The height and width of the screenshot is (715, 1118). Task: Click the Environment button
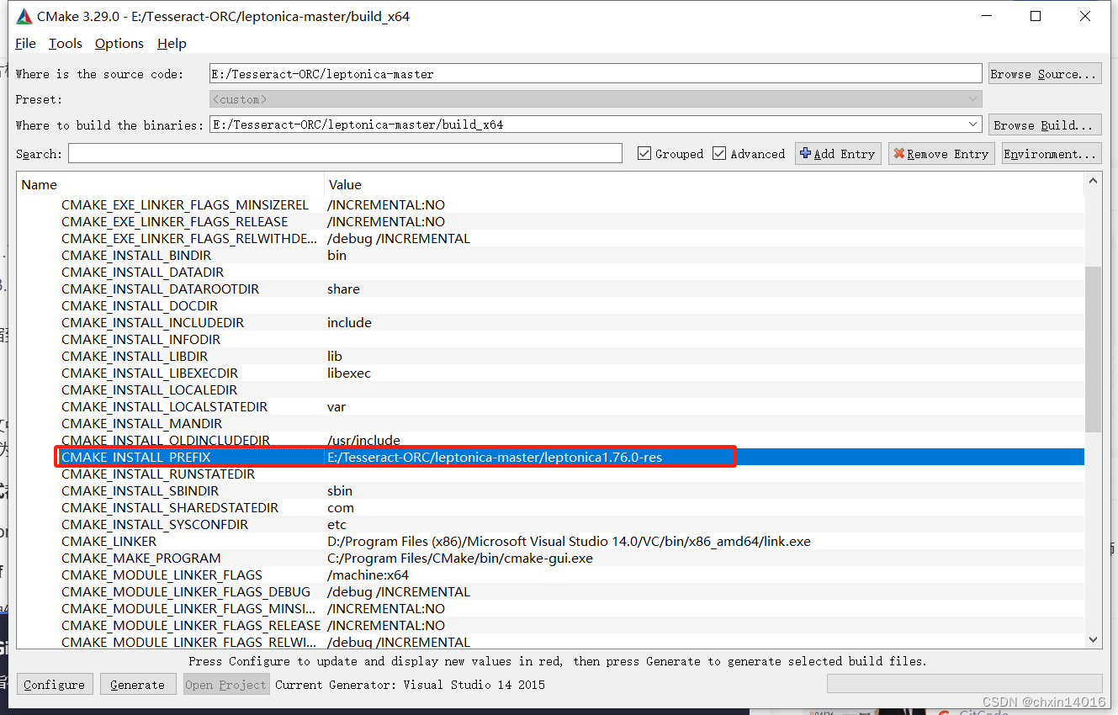click(1051, 154)
